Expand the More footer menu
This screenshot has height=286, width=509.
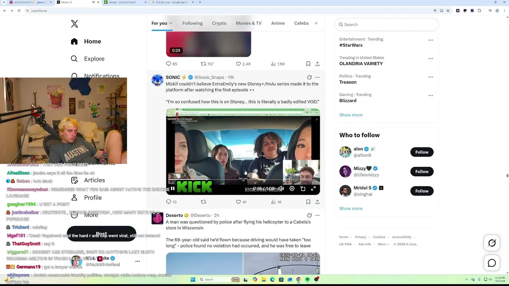[383, 244]
